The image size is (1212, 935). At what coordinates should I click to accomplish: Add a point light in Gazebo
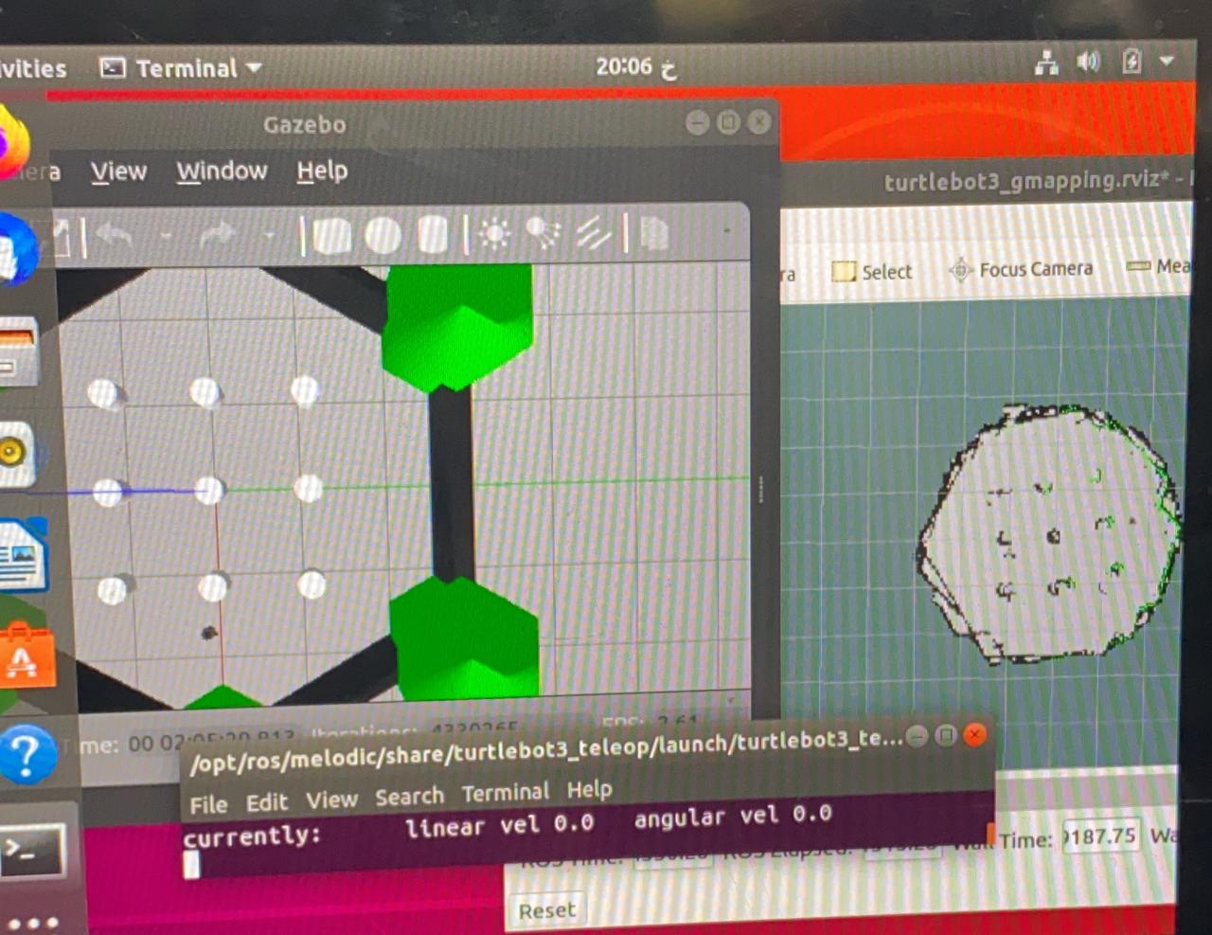coord(493,234)
